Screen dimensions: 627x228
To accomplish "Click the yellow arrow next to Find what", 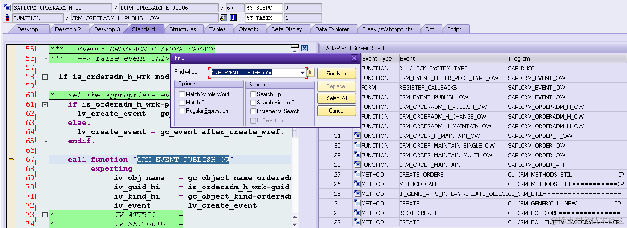I will coord(311,73).
